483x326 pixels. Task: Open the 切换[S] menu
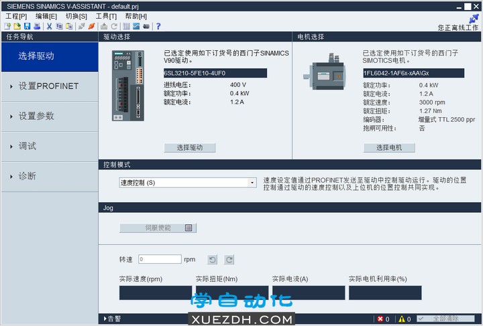click(x=76, y=16)
